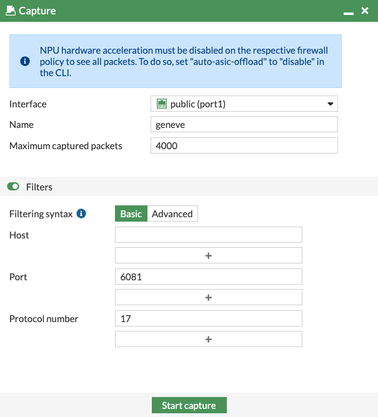
Task: Click the Interface dropdown arrow
Action: coord(331,104)
